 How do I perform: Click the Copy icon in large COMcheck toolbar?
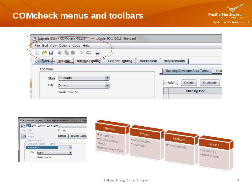click(x=66, y=53)
